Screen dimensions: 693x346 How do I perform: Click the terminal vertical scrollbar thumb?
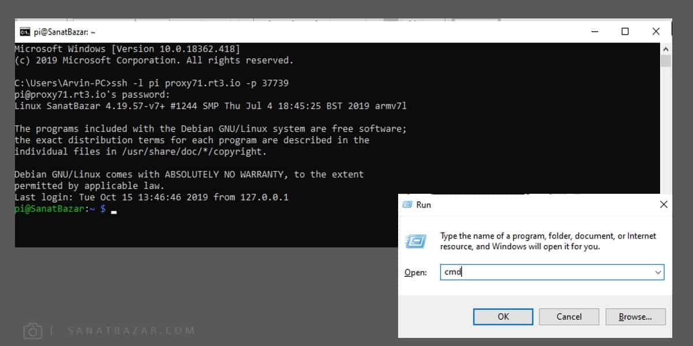click(x=666, y=60)
